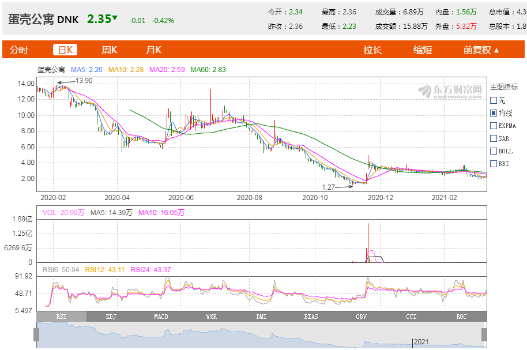Click the 2020-06 date axis label
527x350 pixels.
[x=181, y=198]
